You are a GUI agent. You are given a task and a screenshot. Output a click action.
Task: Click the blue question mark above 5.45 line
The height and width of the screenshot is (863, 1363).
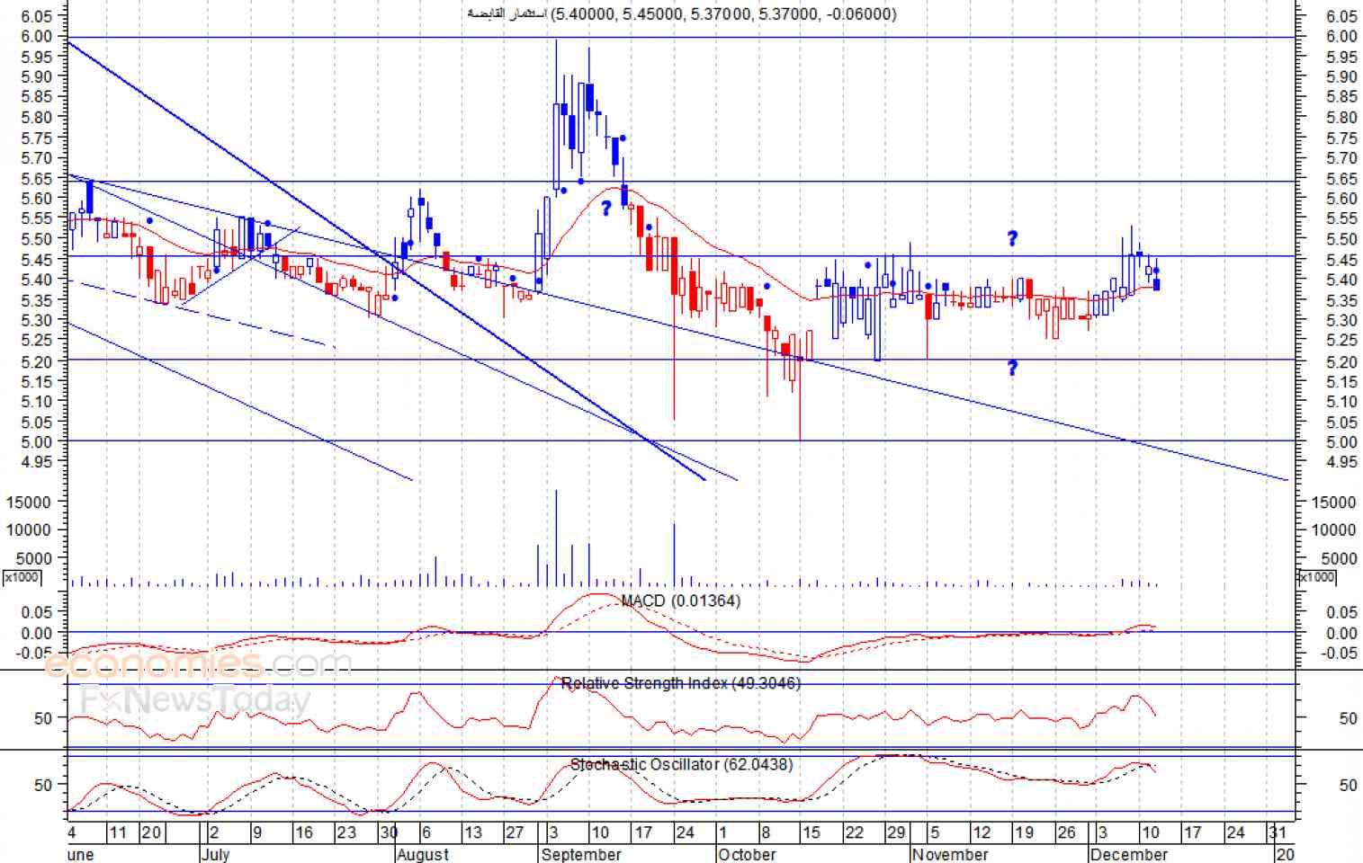coord(1012,238)
